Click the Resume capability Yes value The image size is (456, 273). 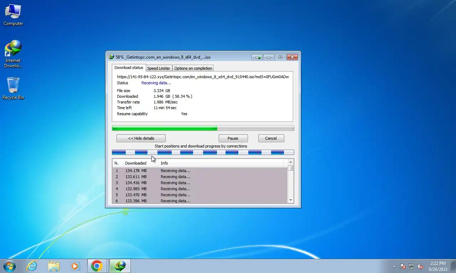coord(184,114)
